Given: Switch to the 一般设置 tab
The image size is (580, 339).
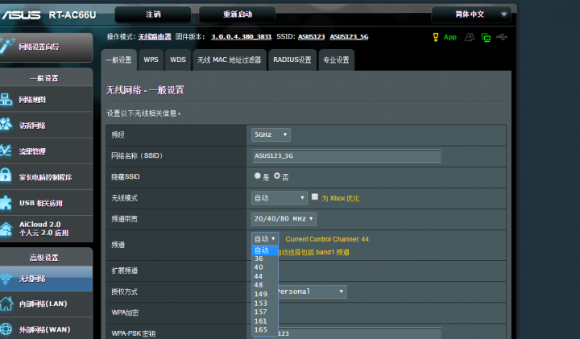Looking at the screenshot, I should (118, 60).
